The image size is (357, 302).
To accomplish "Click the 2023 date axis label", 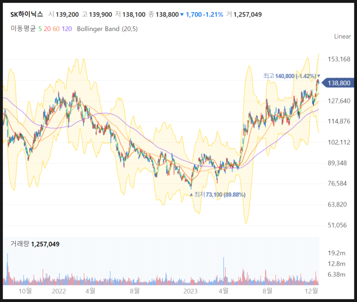I will [191, 291].
